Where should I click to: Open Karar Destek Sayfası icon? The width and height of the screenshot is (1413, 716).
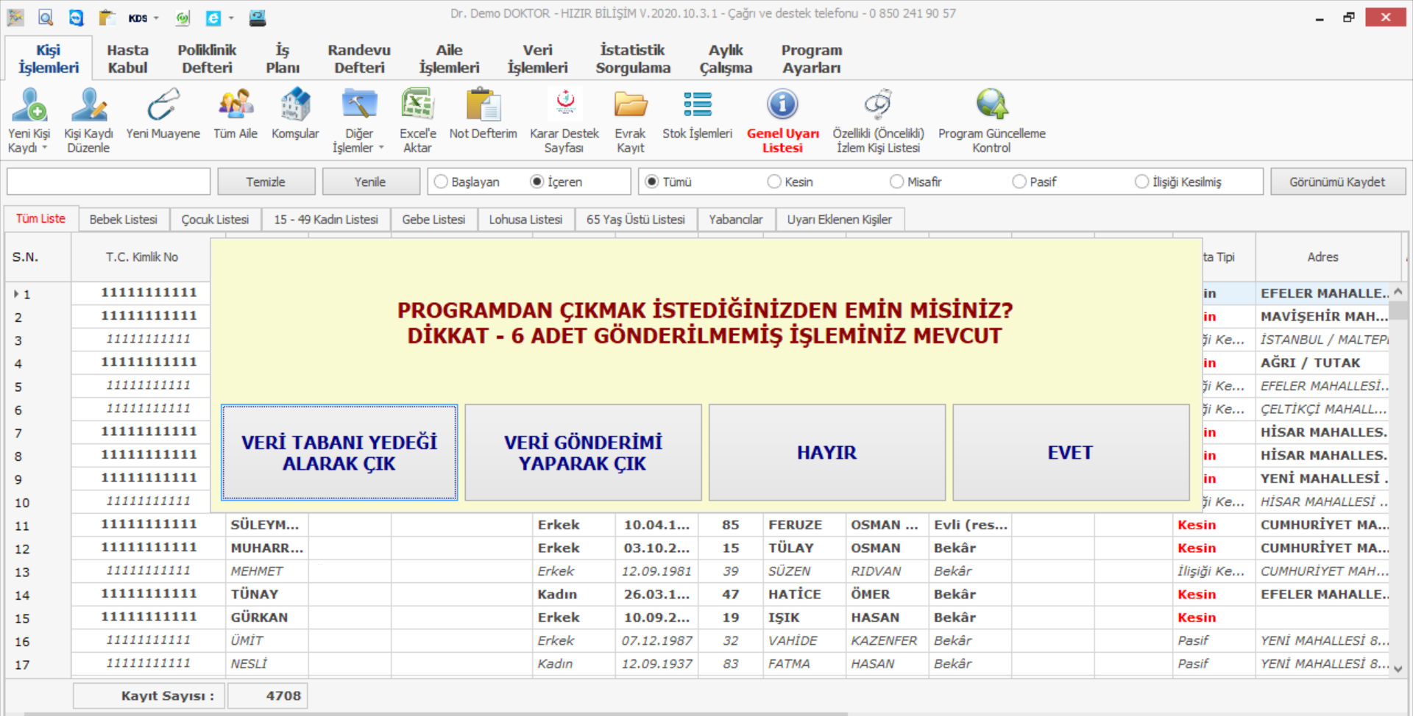(x=565, y=104)
